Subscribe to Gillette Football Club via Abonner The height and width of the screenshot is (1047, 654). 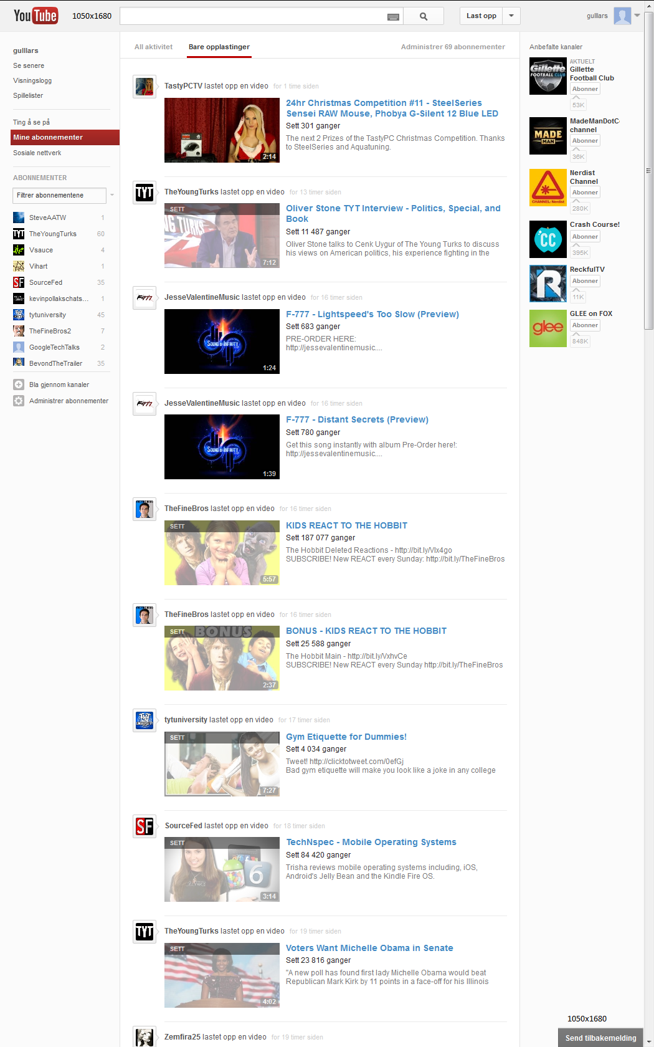[x=585, y=89]
